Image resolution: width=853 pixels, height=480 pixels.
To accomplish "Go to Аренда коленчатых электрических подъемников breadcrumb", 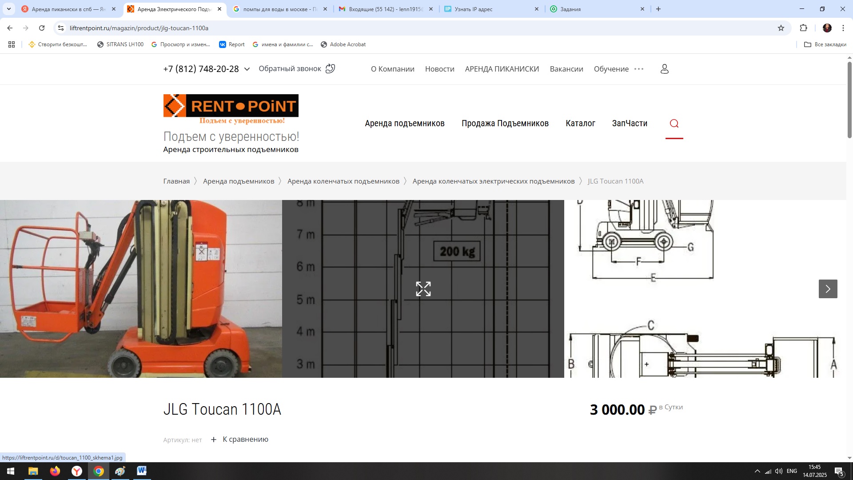I will tap(493, 181).
